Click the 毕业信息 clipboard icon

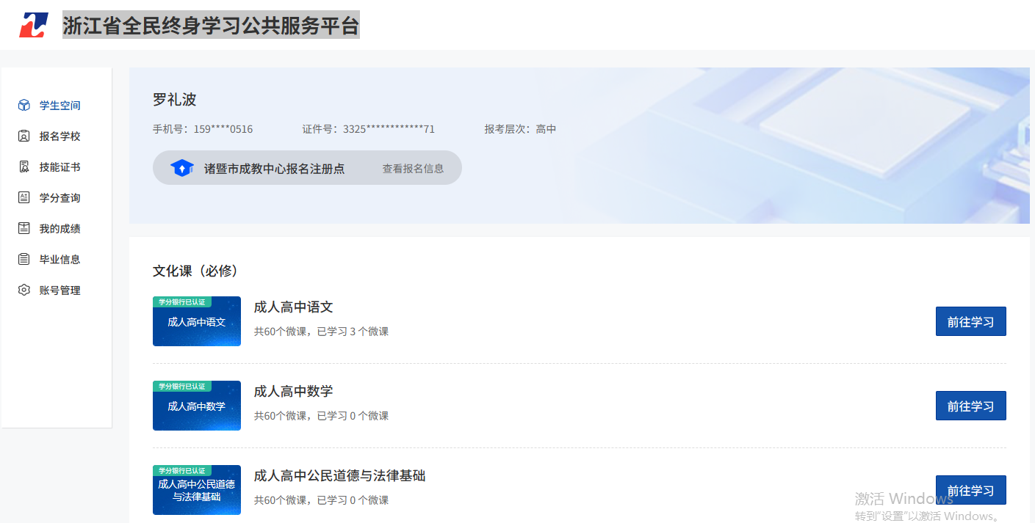(24, 260)
